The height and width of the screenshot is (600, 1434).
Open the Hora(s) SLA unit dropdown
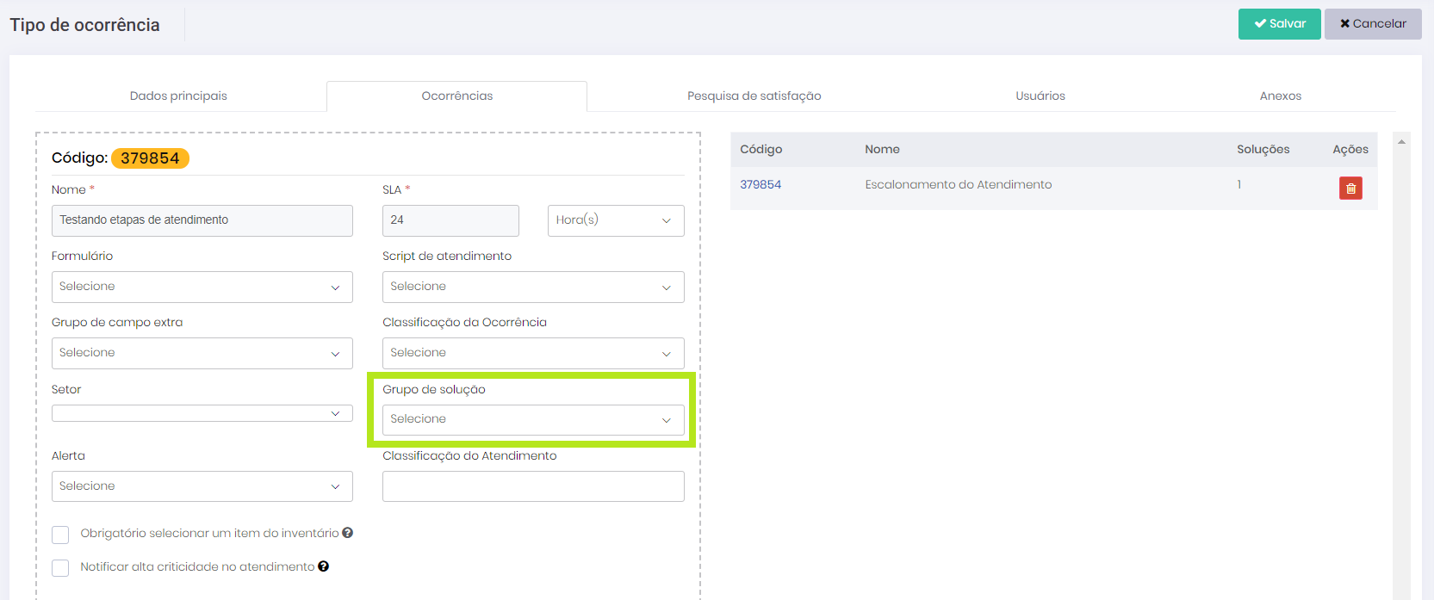pos(615,220)
